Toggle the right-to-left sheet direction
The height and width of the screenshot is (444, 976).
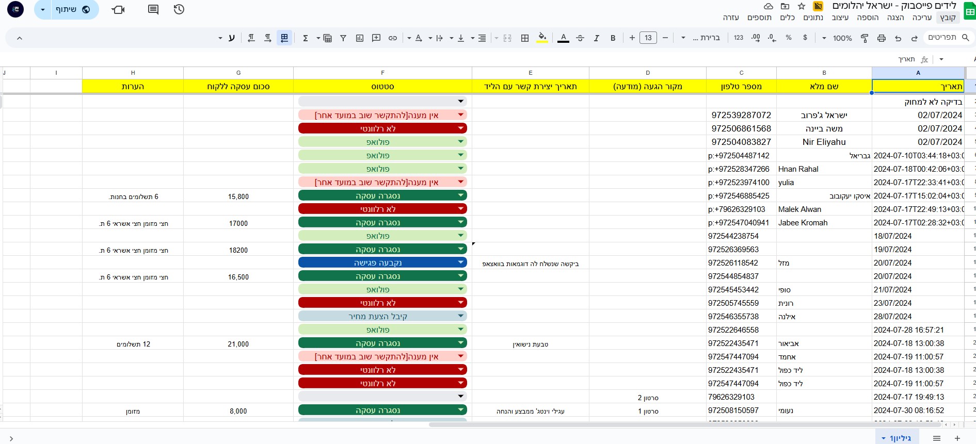284,38
